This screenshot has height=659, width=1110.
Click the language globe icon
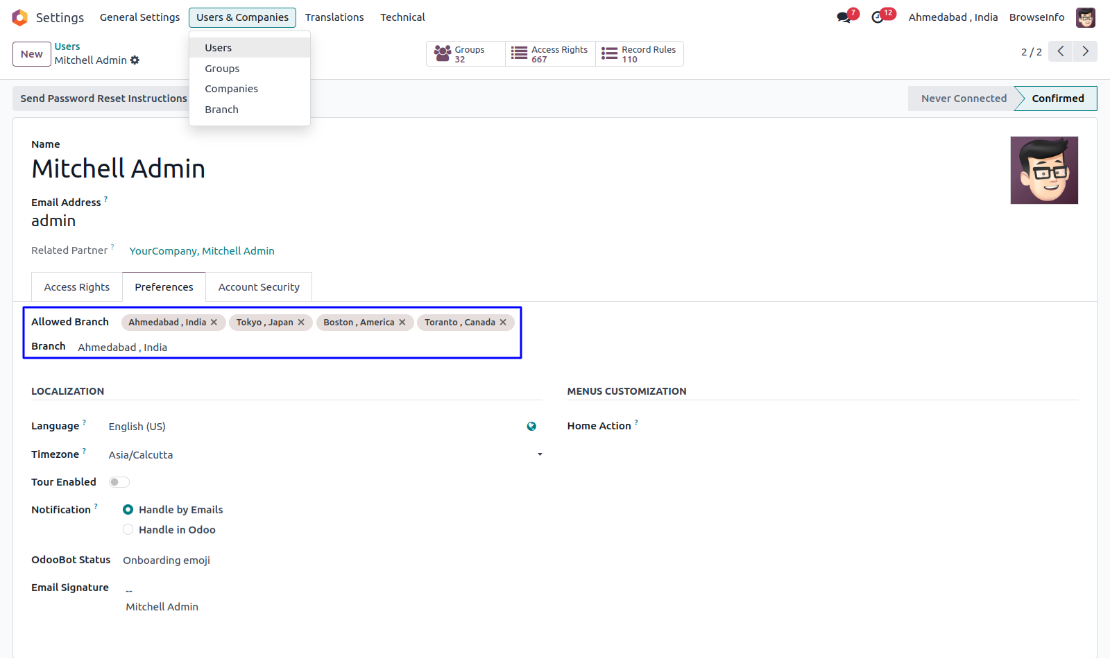[531, 427]
